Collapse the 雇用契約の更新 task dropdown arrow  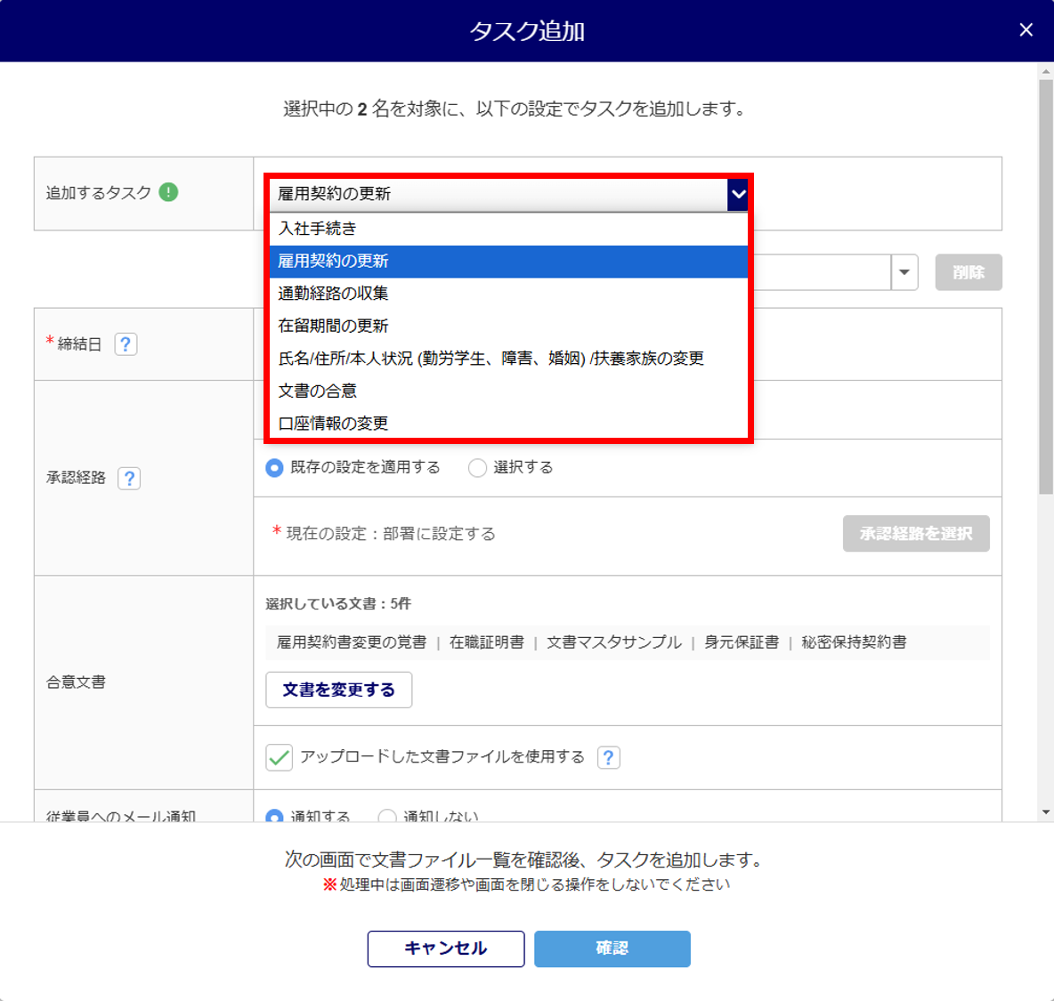pyautogui.click(x=737, y=194)
